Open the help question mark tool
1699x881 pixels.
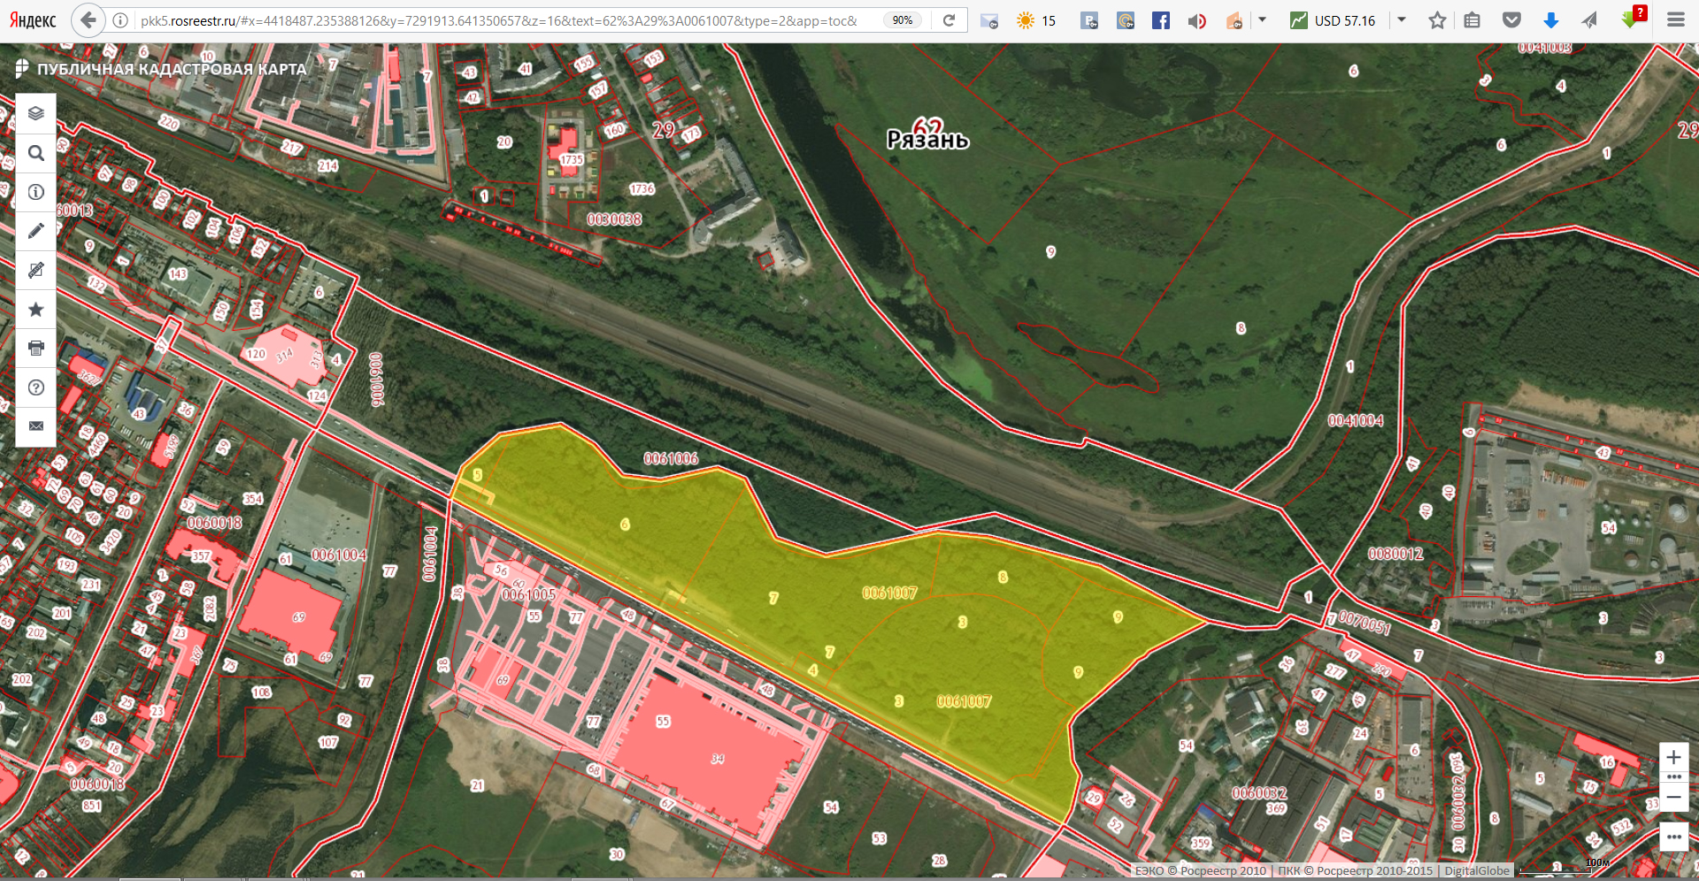click(x=35, y=387)
